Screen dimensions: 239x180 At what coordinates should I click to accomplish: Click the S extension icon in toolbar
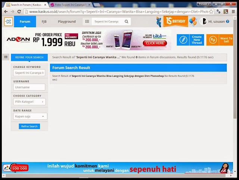pyautogui.click(x=226, y=12)
